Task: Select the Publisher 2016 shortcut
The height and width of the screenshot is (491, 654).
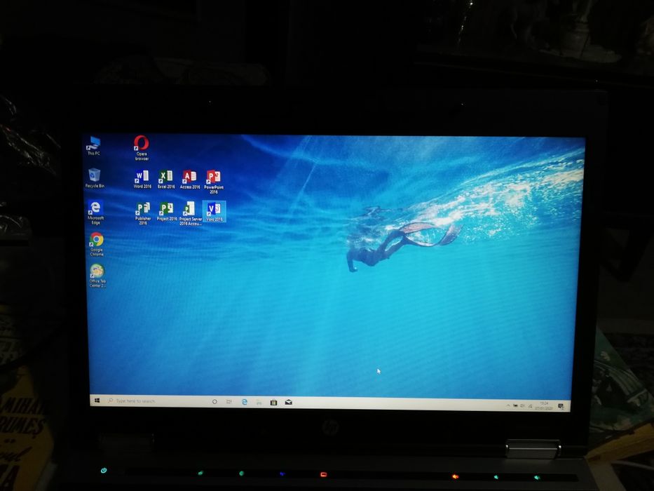Action: (x=143, y=214)
